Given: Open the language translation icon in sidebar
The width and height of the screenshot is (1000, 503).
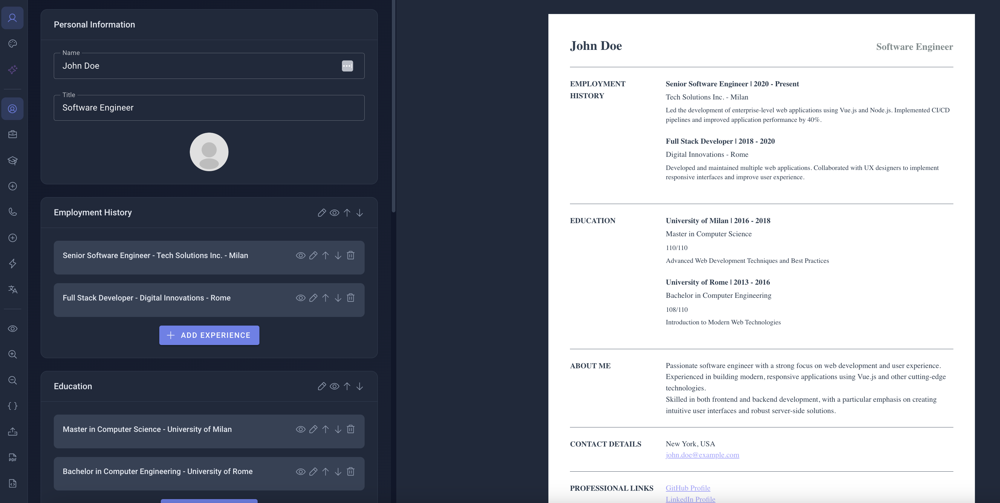Looking at the screenshot, I should pos(13,289).
